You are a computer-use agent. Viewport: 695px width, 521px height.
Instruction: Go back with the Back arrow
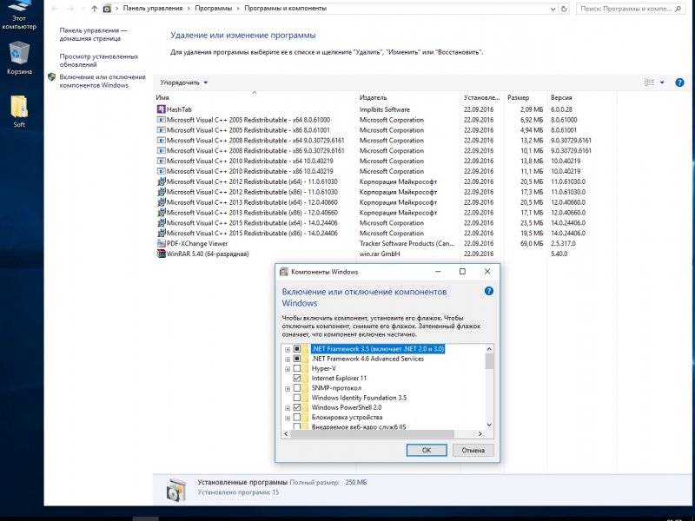(55, 9)
